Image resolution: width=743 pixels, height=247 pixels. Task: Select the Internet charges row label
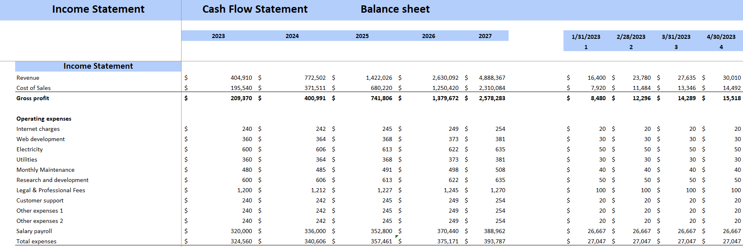38,129
